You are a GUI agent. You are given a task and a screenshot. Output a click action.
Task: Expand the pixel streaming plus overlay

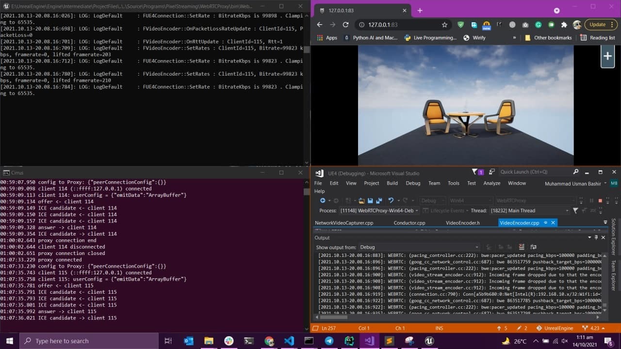click(607, 57)
